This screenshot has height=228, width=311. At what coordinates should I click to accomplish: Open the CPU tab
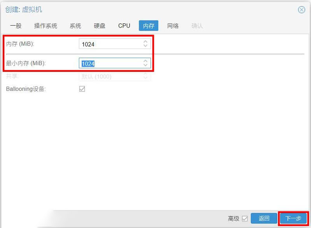[x=124, y=26]
